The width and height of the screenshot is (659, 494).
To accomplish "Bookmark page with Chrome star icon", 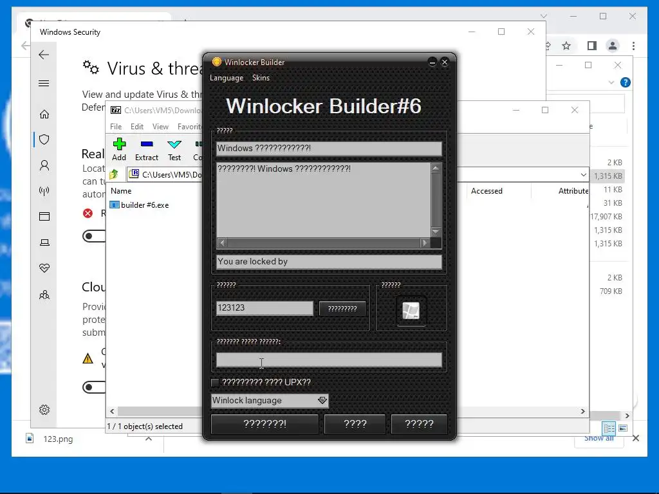I will (566, 46).
